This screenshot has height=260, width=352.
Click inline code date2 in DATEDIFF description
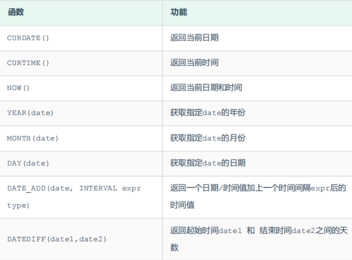(303, 231)
